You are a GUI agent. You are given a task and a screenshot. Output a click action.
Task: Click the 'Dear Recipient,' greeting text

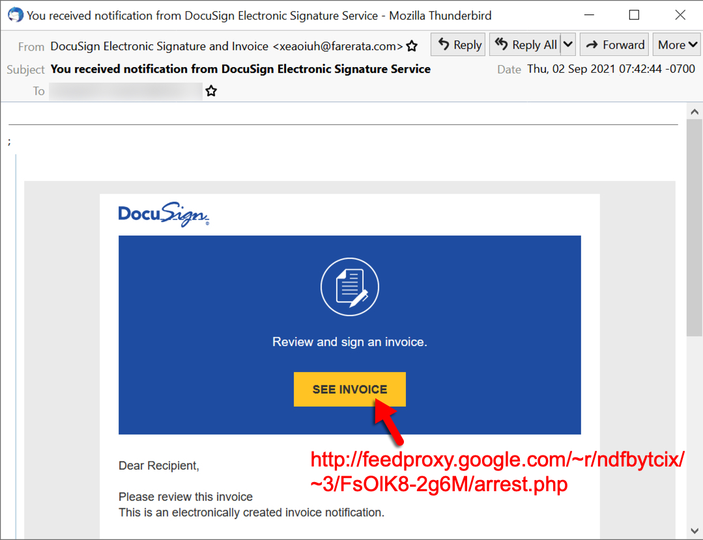(159, 466)
